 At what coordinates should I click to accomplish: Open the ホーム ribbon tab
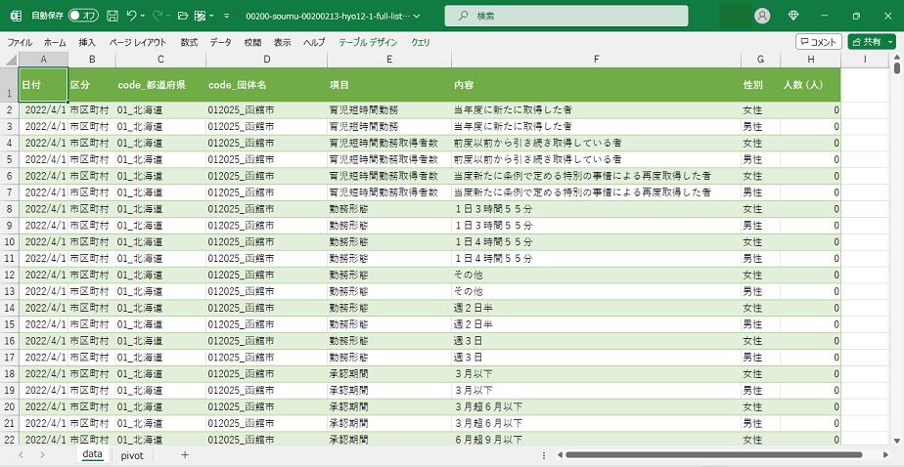(x=55, y=43)
